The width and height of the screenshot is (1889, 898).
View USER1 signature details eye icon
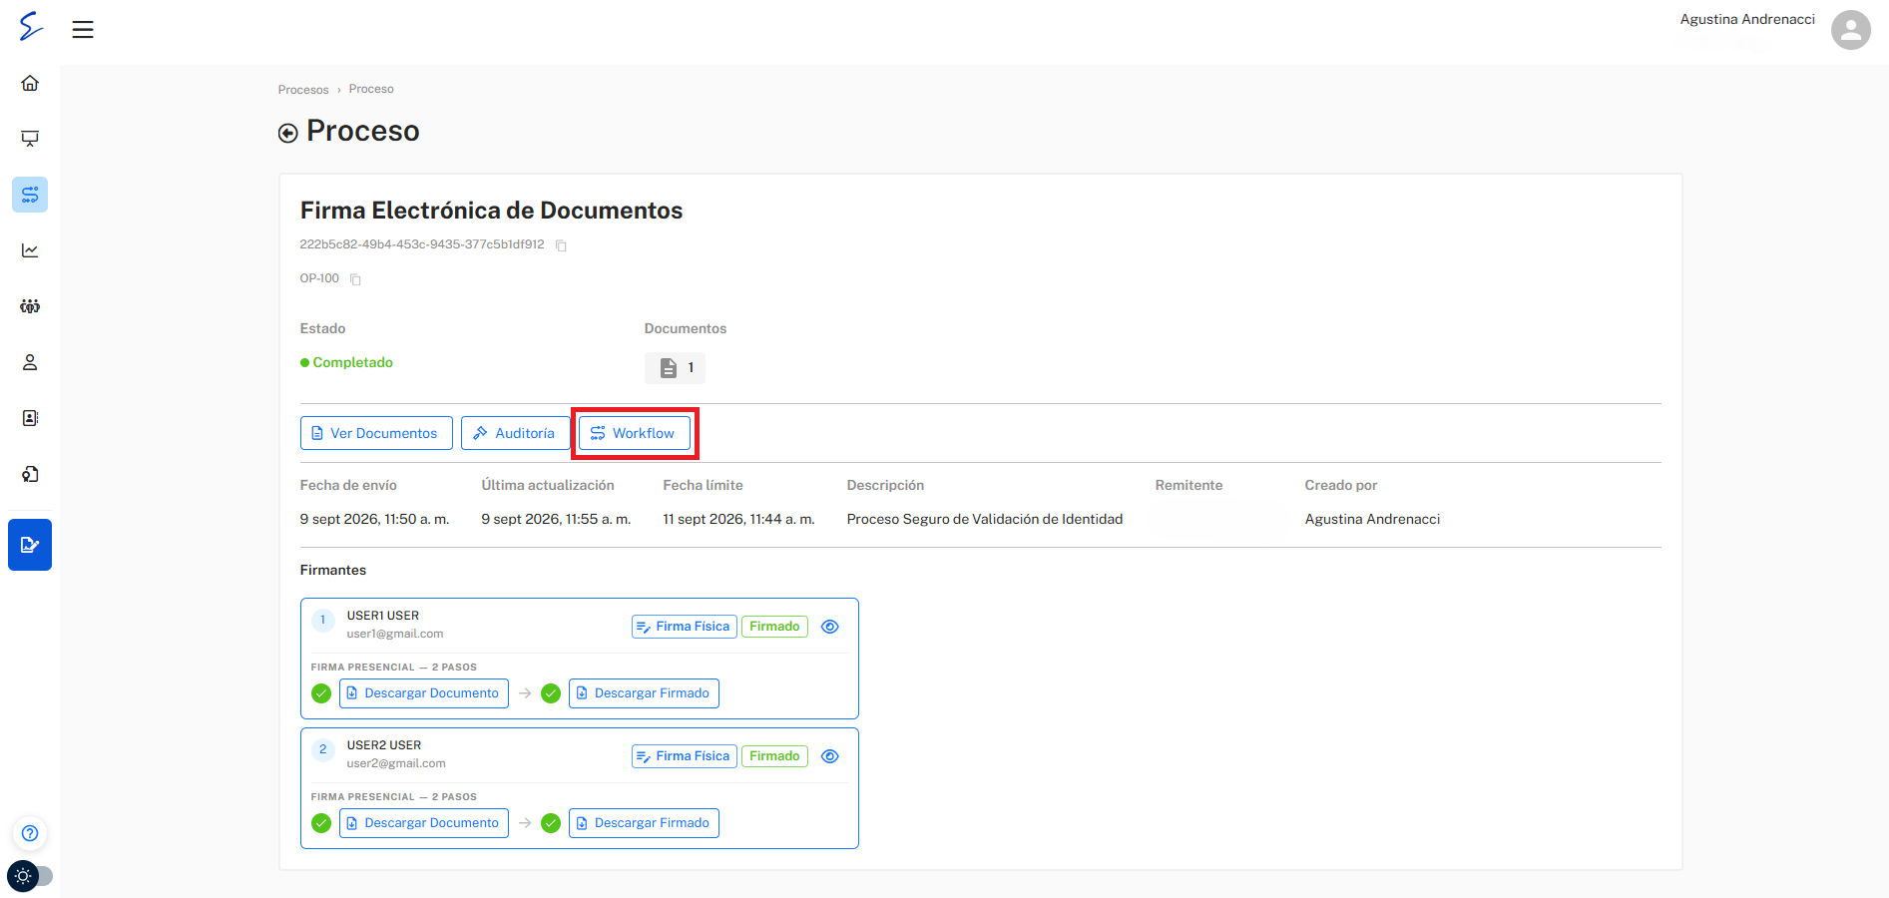(x=829, y=627)
